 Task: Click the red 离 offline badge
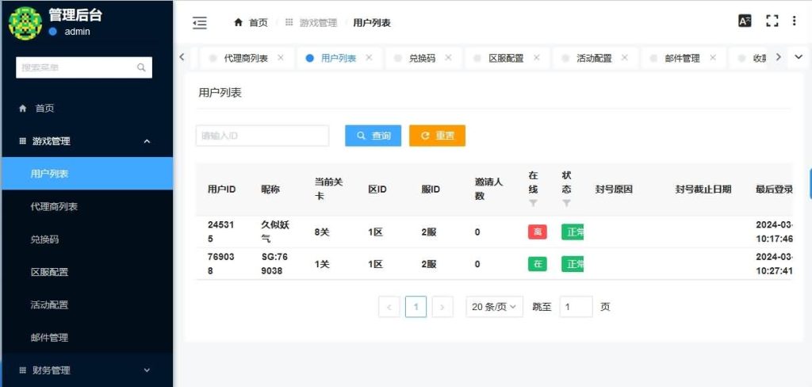point(538,232)
